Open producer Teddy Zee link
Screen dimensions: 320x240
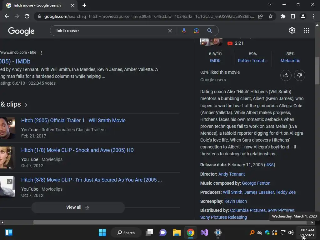[x=286, y=192]
